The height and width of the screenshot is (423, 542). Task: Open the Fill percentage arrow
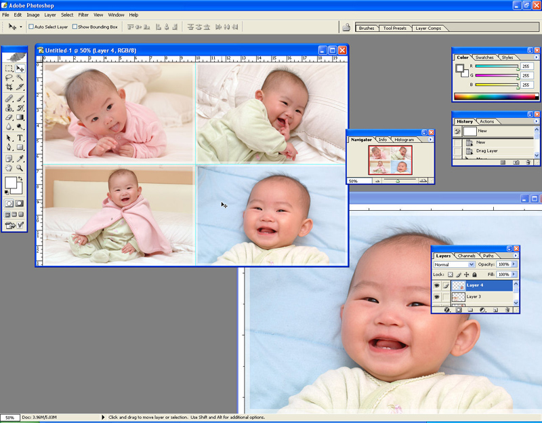[514, 275]
